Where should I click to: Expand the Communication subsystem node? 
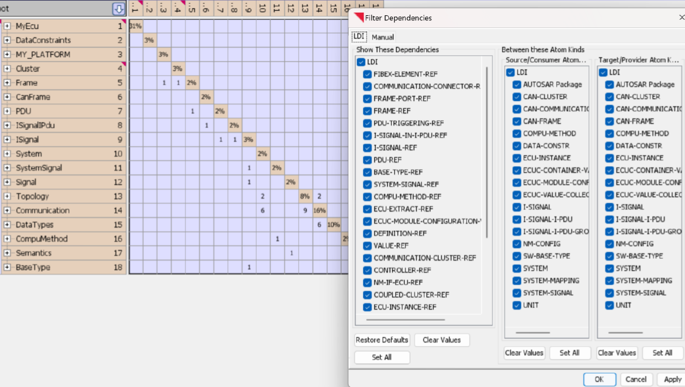[7, 210]
